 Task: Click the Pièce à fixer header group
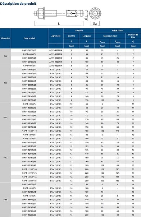(118, 31)
